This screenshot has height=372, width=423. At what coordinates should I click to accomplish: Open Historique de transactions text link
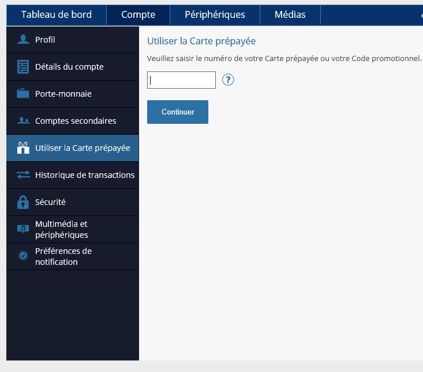[85, 175]
